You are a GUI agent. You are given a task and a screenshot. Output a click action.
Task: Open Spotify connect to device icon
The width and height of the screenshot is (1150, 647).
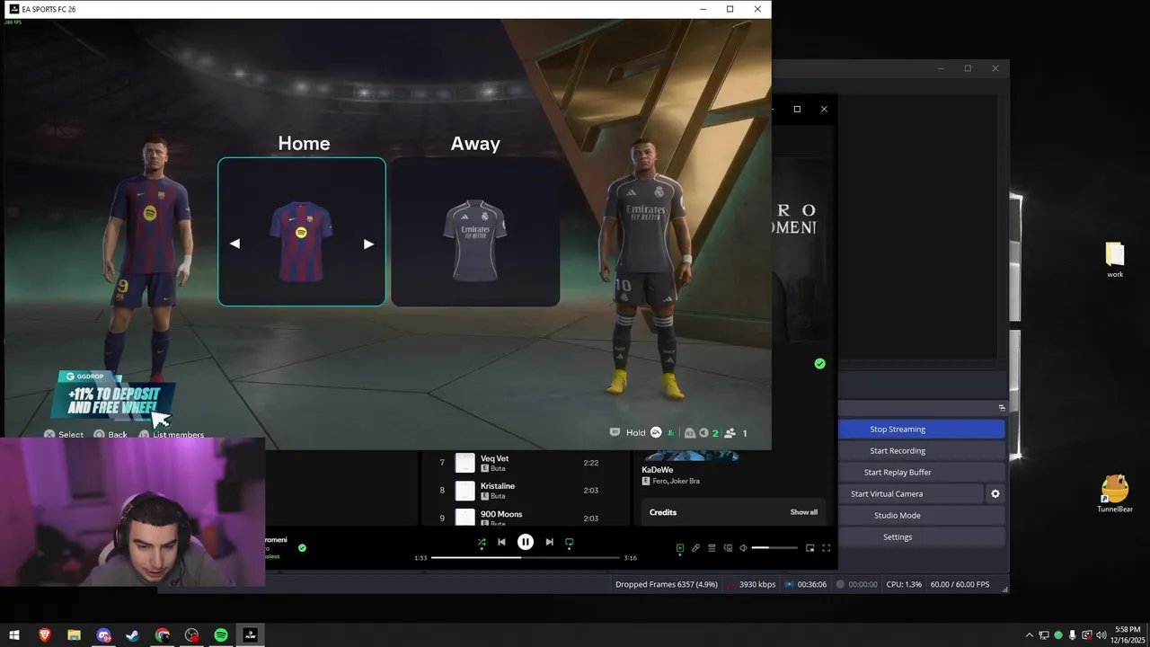(x=728, y=547)
